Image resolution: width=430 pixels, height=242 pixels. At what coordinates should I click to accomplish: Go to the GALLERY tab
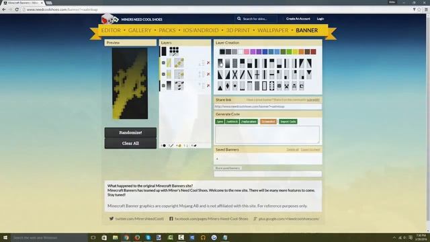pos(140,30)
